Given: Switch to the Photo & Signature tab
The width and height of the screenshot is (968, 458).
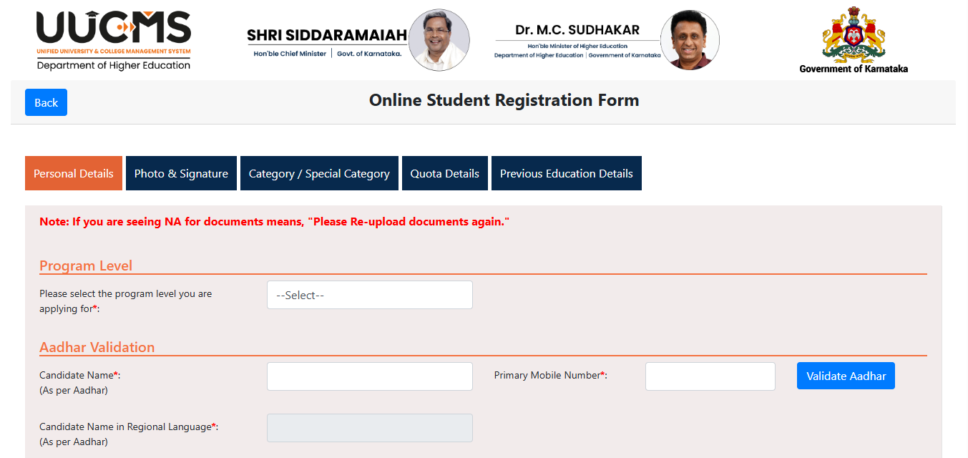Looking at the screenshot, I should click(x=180, y=172).
